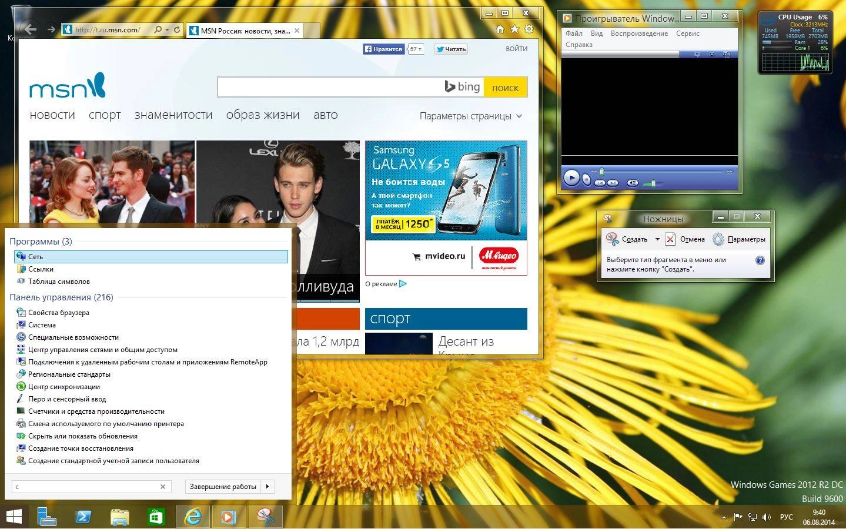Open Параметры in Ножницы
Viewport: 846px width, 529px height.
click(x=739, y=239)
